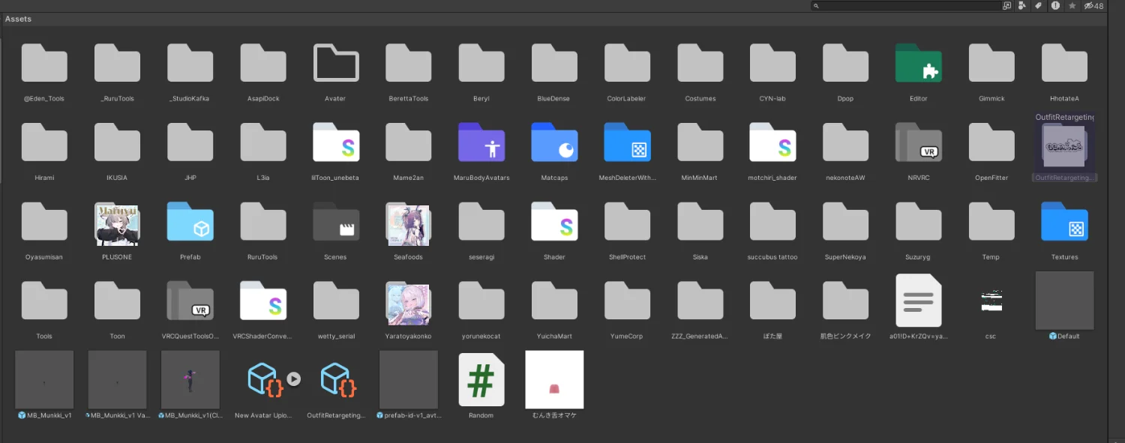
Task: Select the Random C# script asset
Action: tap(481, 380)
